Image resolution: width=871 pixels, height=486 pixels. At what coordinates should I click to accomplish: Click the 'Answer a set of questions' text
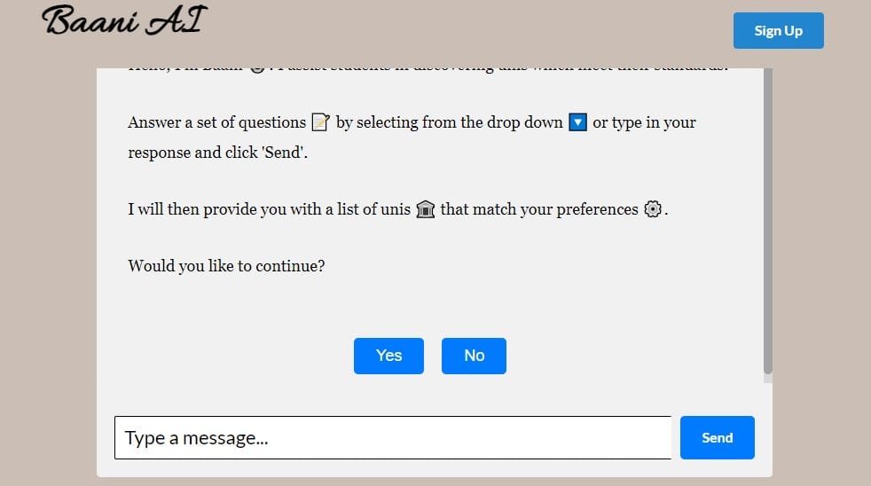[x=216, y=122]
